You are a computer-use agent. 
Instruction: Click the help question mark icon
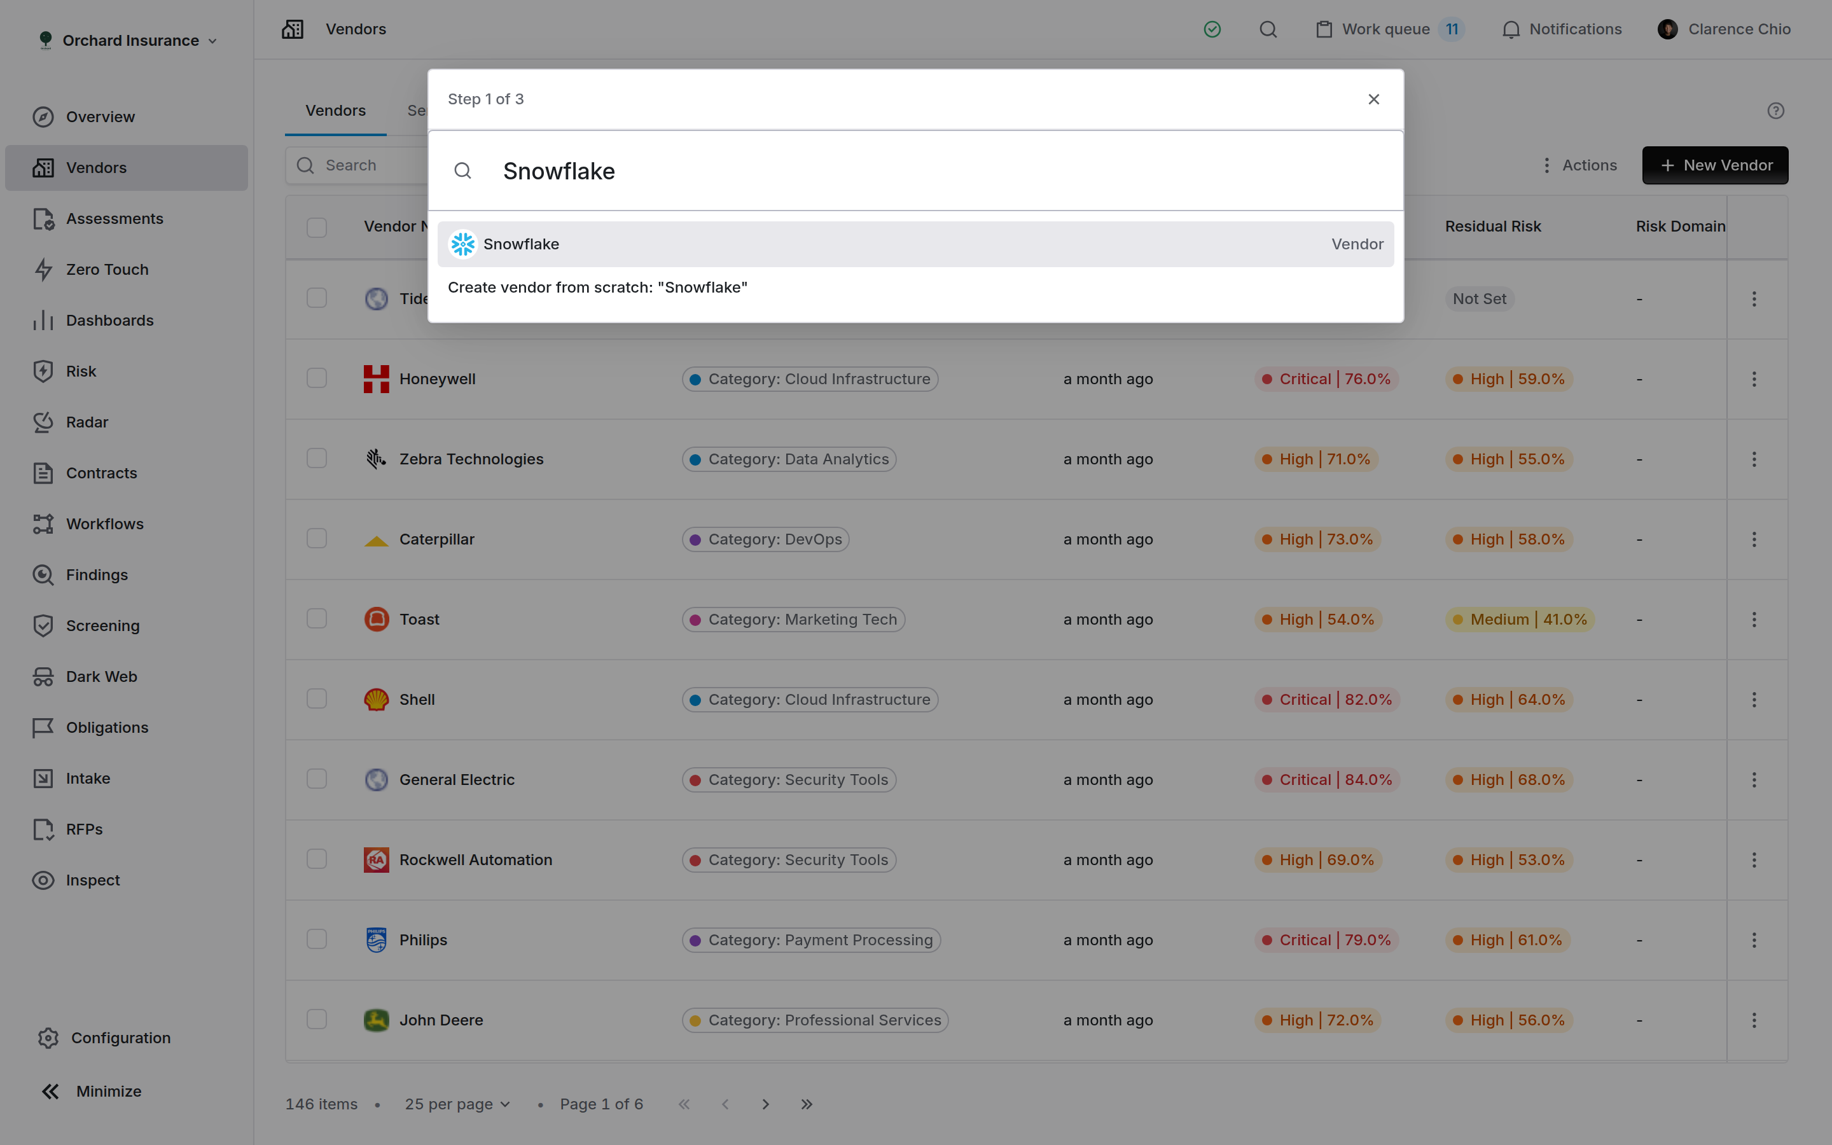coord(1775,111)
